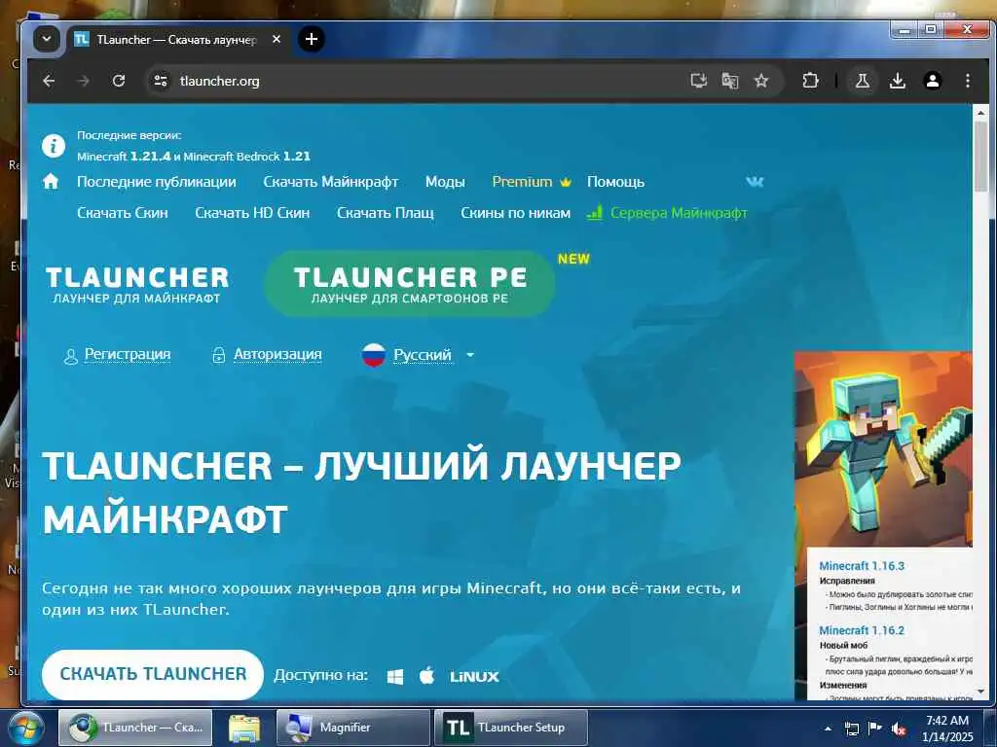Open the Помощь menu item
Viewport: 997px width, 747px height.
click(x=615, y=182)
